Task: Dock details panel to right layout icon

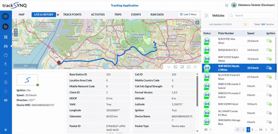Action: (x=182, y=67)
